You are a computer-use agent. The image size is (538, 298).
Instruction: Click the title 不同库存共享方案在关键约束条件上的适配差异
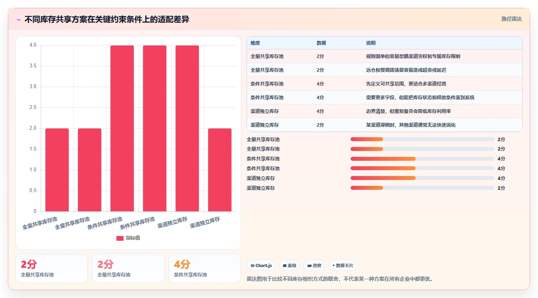coord(107,19)
